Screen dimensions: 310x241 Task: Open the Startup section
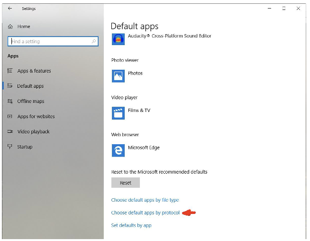pos(25,147)
